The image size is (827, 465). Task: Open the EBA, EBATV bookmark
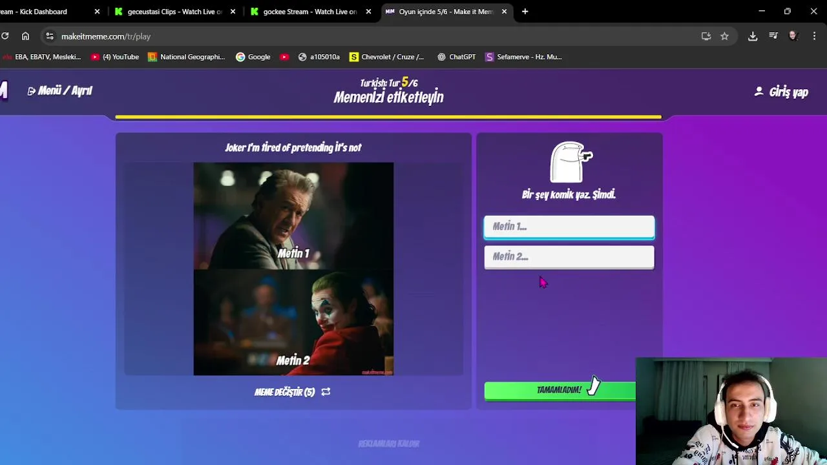click(x=41, y=57)
